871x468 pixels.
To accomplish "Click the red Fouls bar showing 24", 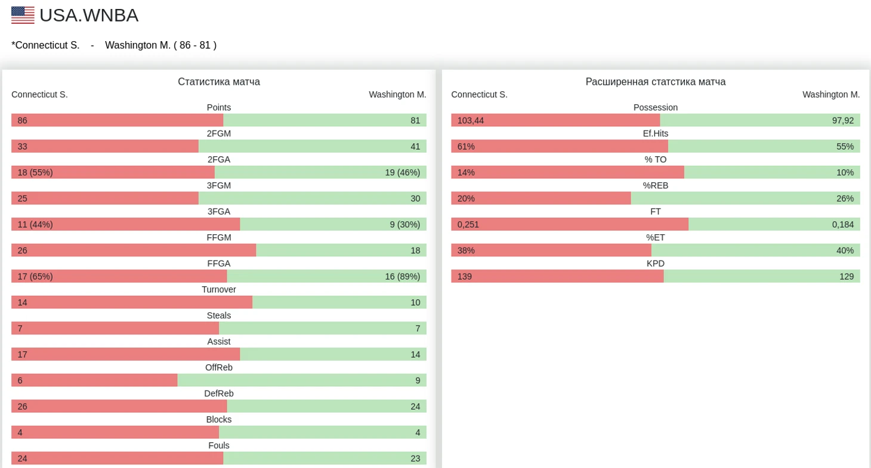I will coord(117,458).
